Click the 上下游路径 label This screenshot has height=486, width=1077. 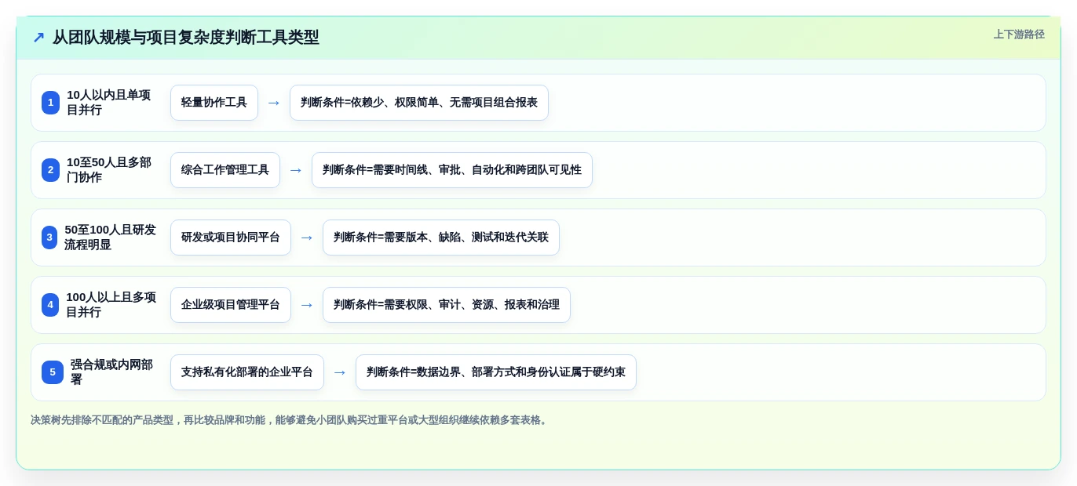tap(1019, 34)
